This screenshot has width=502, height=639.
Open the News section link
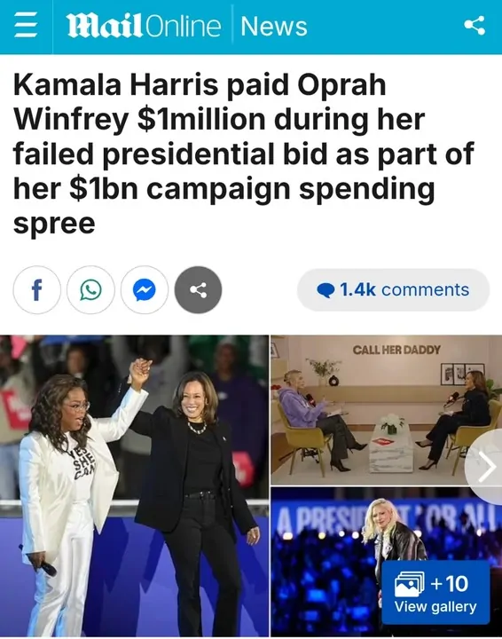point(273,27)
